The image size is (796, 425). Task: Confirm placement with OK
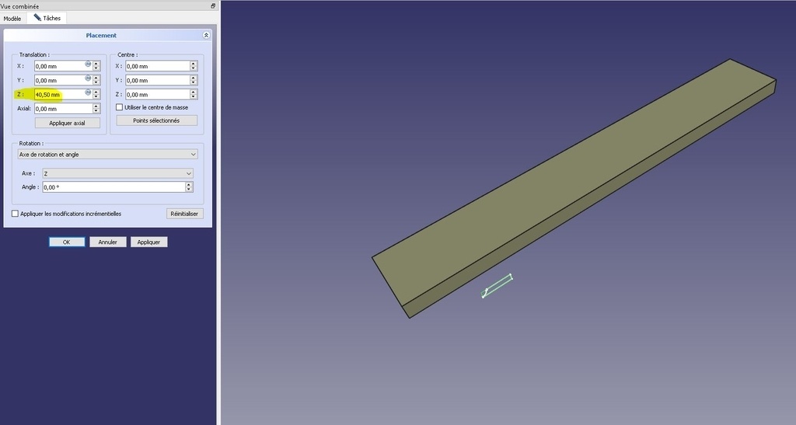67,242
